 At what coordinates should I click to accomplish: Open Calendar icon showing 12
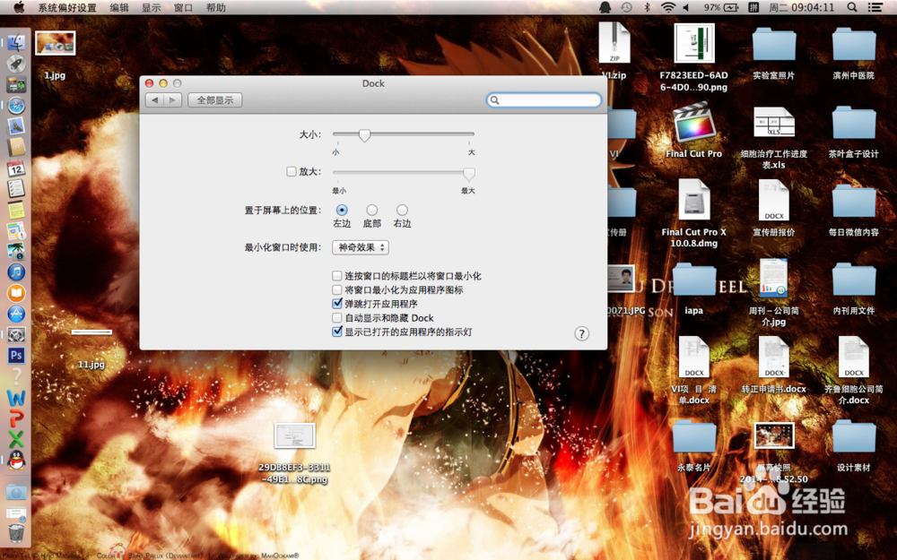tap(16, 168)
